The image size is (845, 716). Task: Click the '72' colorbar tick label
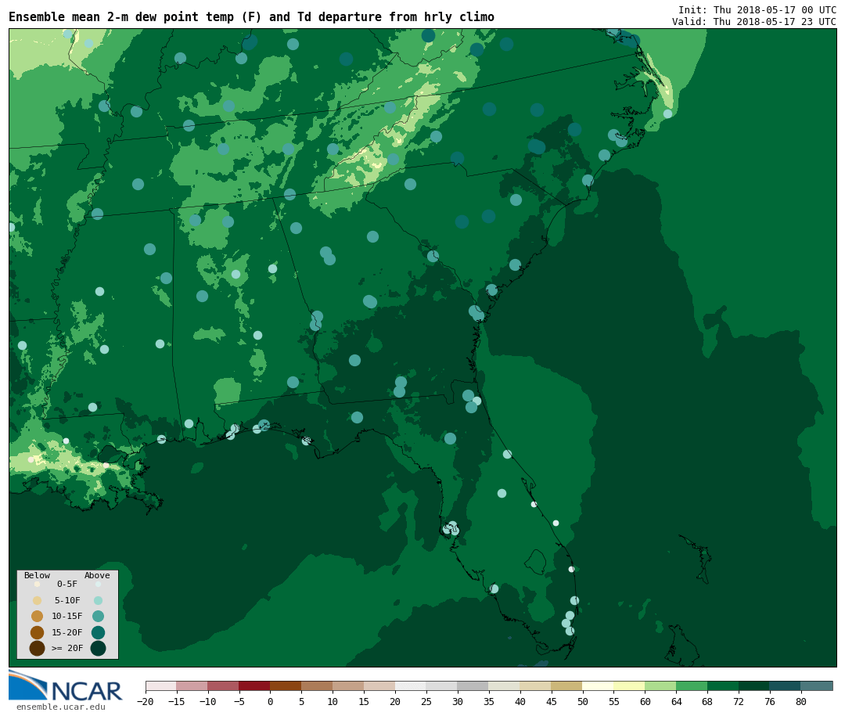(x=739, y=702)
